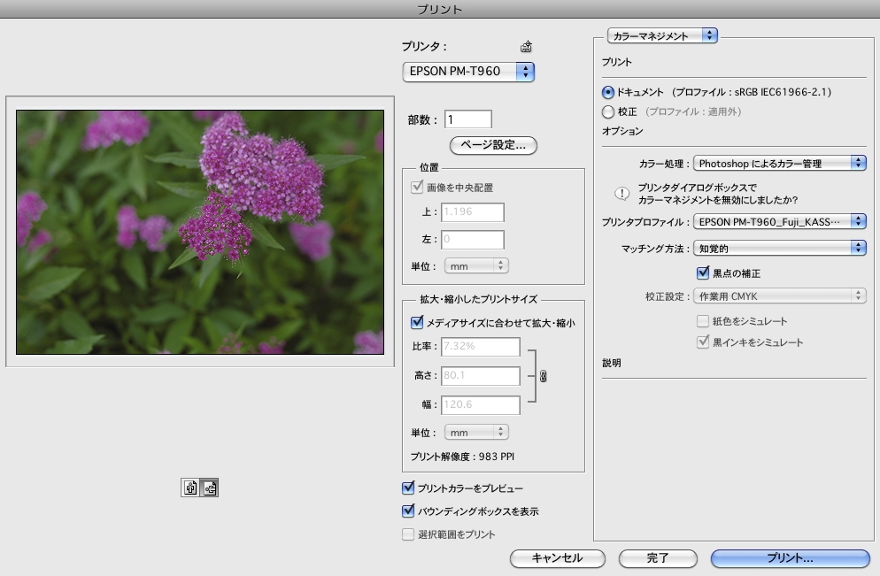Uncheck メディアサイズに合わせて拡大・縮小

click(418, 324)
